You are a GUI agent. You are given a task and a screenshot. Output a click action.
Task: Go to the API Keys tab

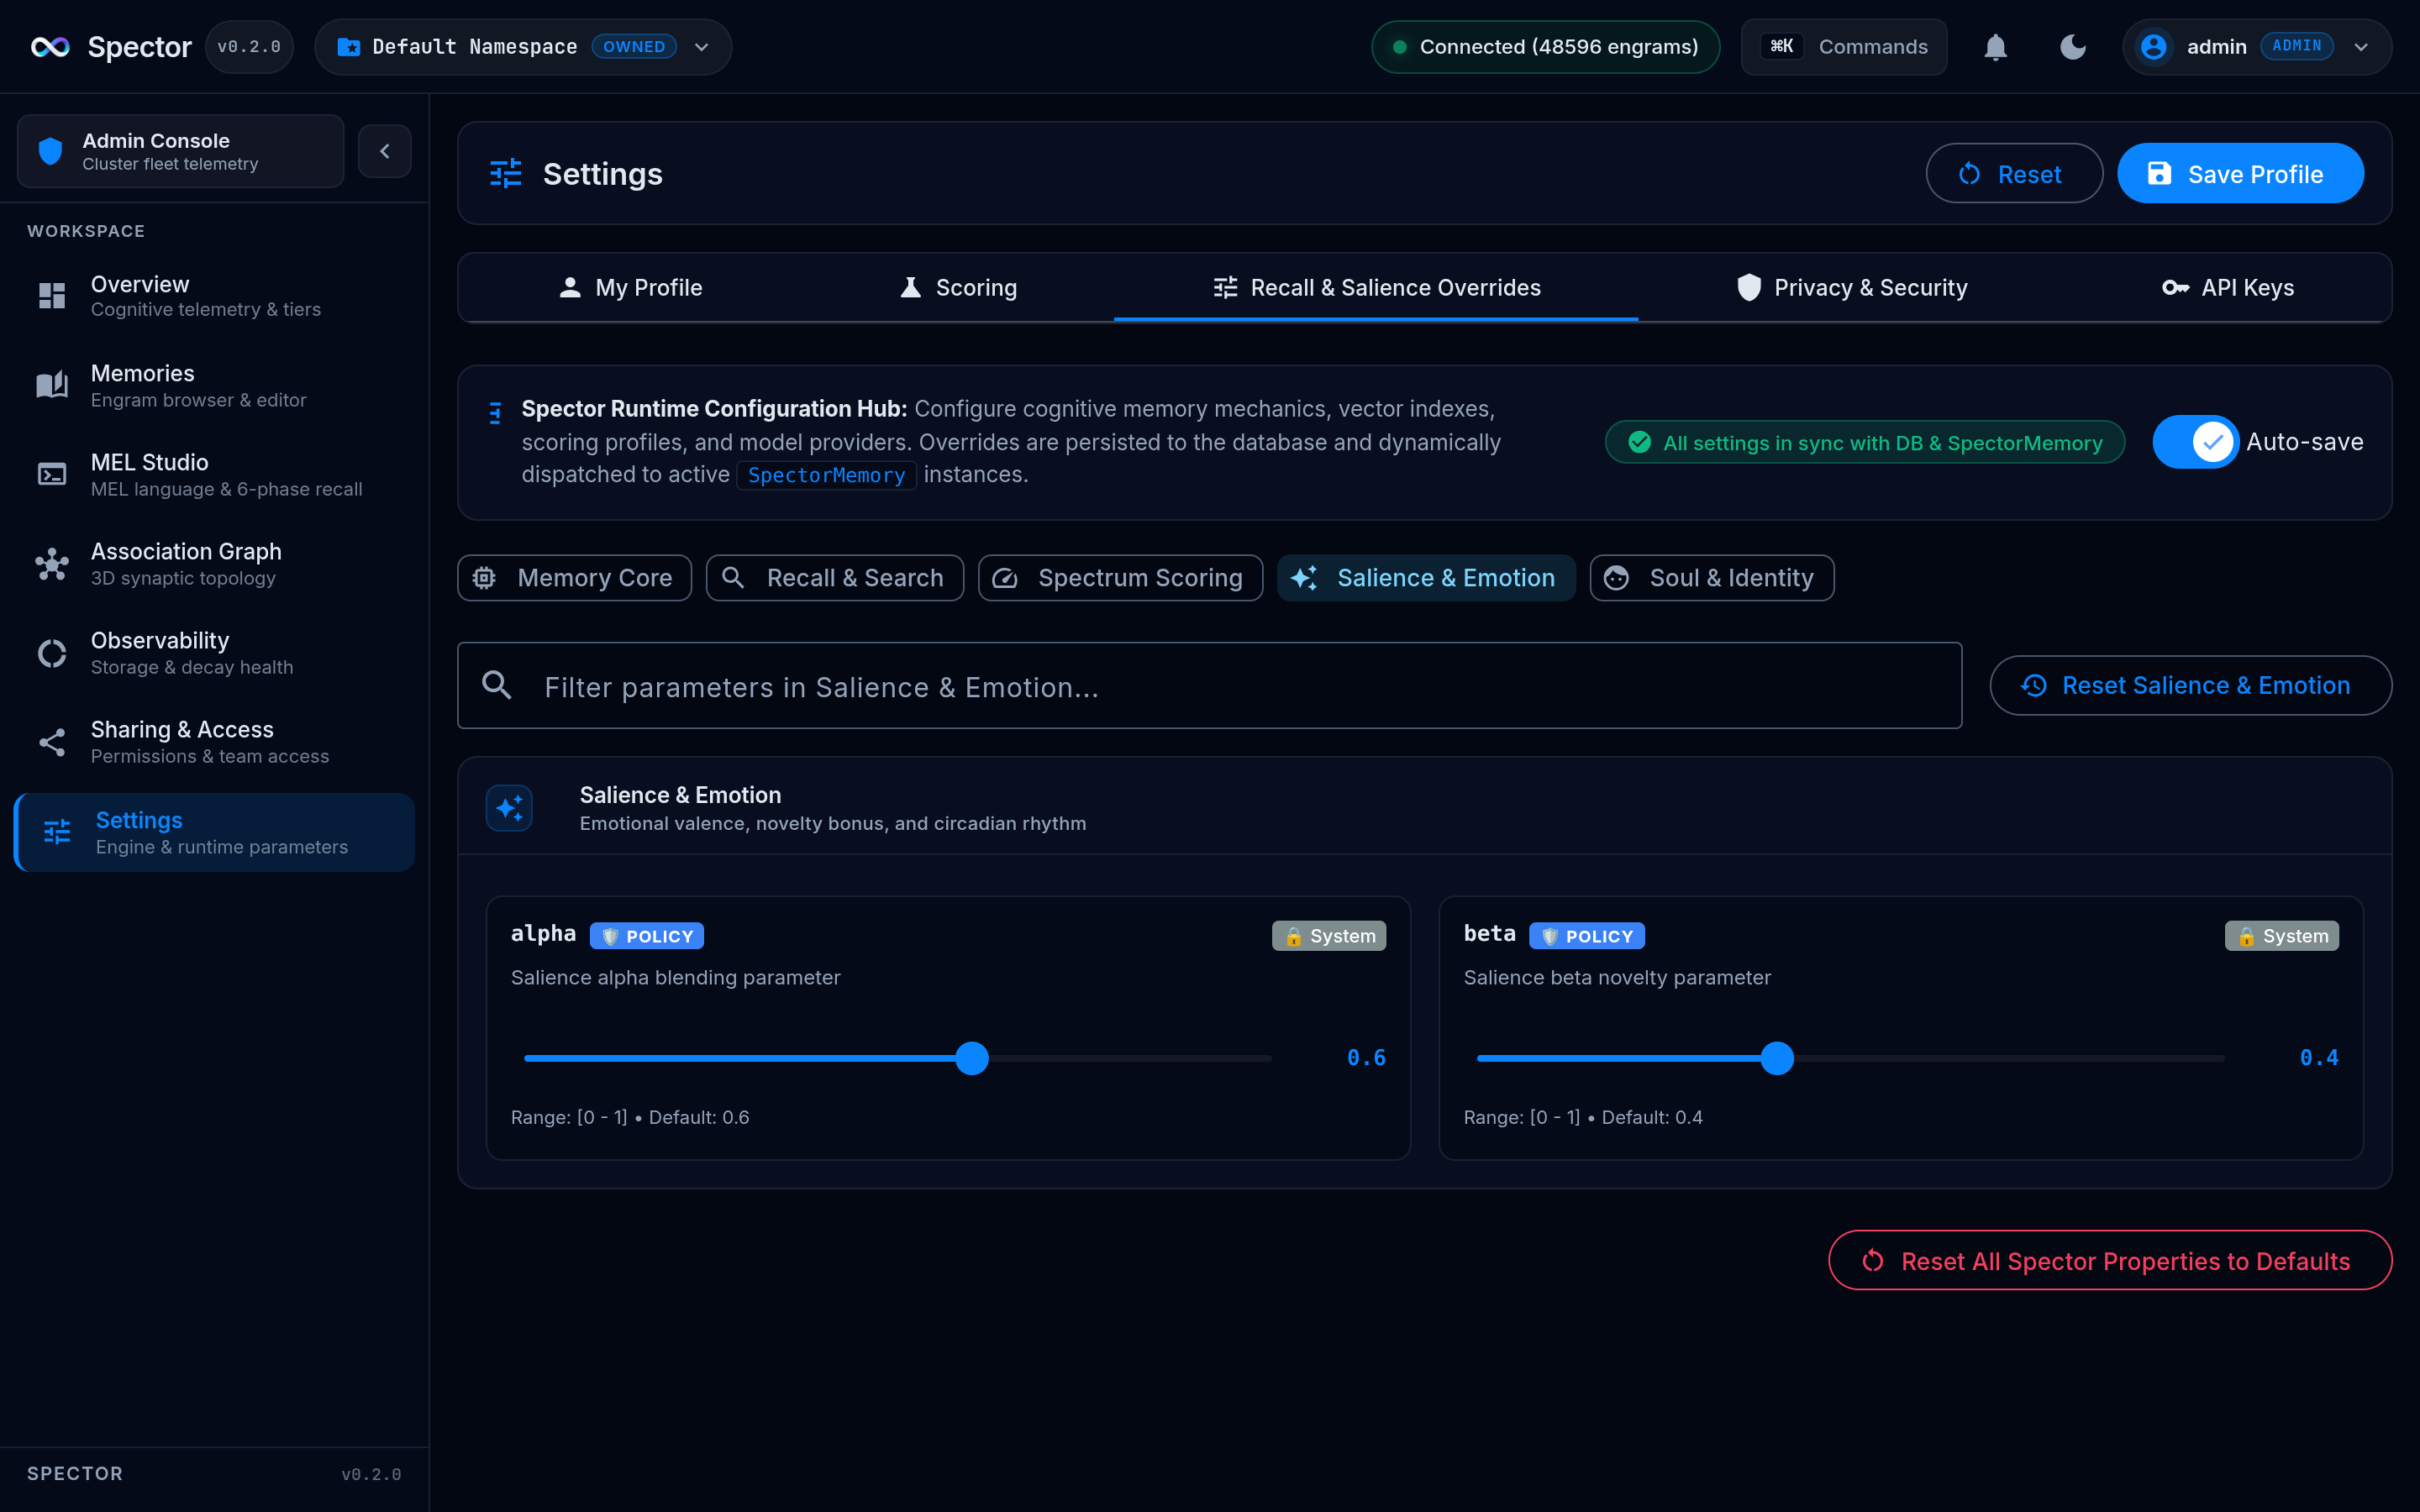click(x=2228, y=288)
